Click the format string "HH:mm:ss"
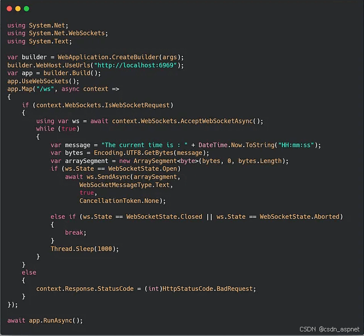 click(296, 145)
